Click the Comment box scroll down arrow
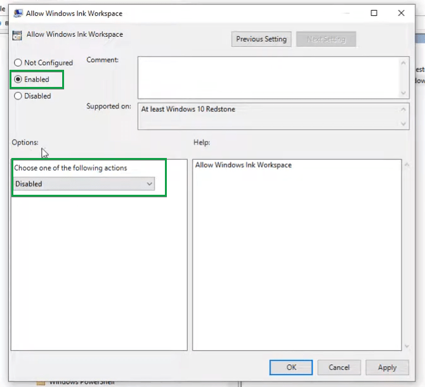Image resolution: width=425 pixels, height=387 pixels. point(403,93)
